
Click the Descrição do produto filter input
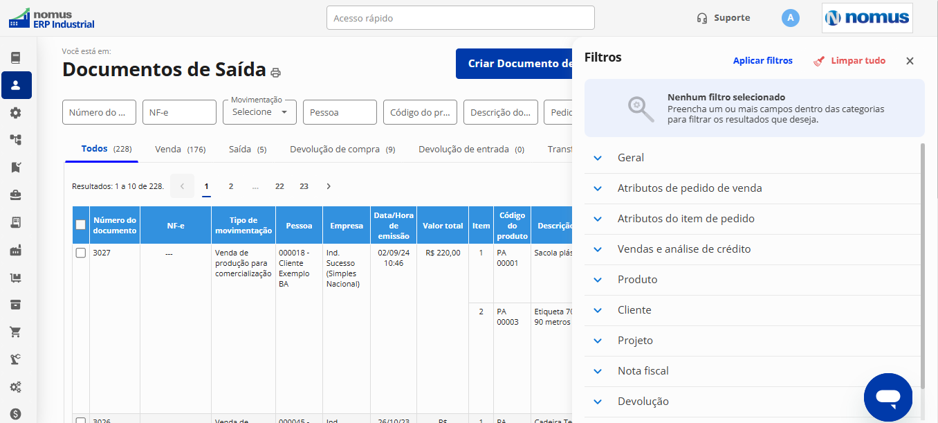pos(500,112)
